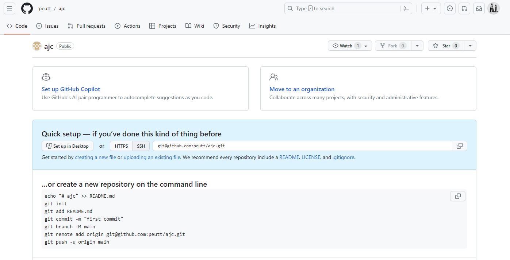The image size is (510, 260).
Task: Open the Issues inbox icon in header
Action: [450, 8]
